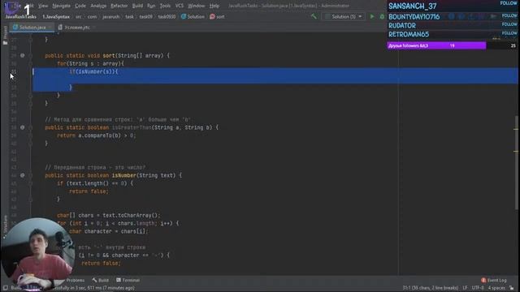Screen dimensions: 520x292
Task: Collapse the for loop fold in sort
Action: [30, 63]
